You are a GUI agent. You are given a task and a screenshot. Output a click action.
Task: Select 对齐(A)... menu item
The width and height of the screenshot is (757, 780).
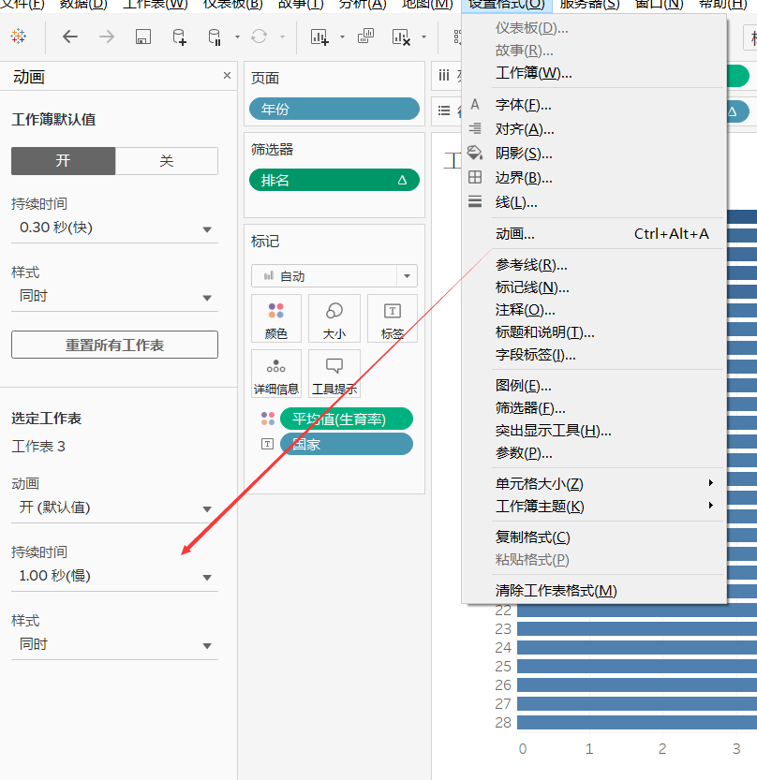[x=594, y=129]
